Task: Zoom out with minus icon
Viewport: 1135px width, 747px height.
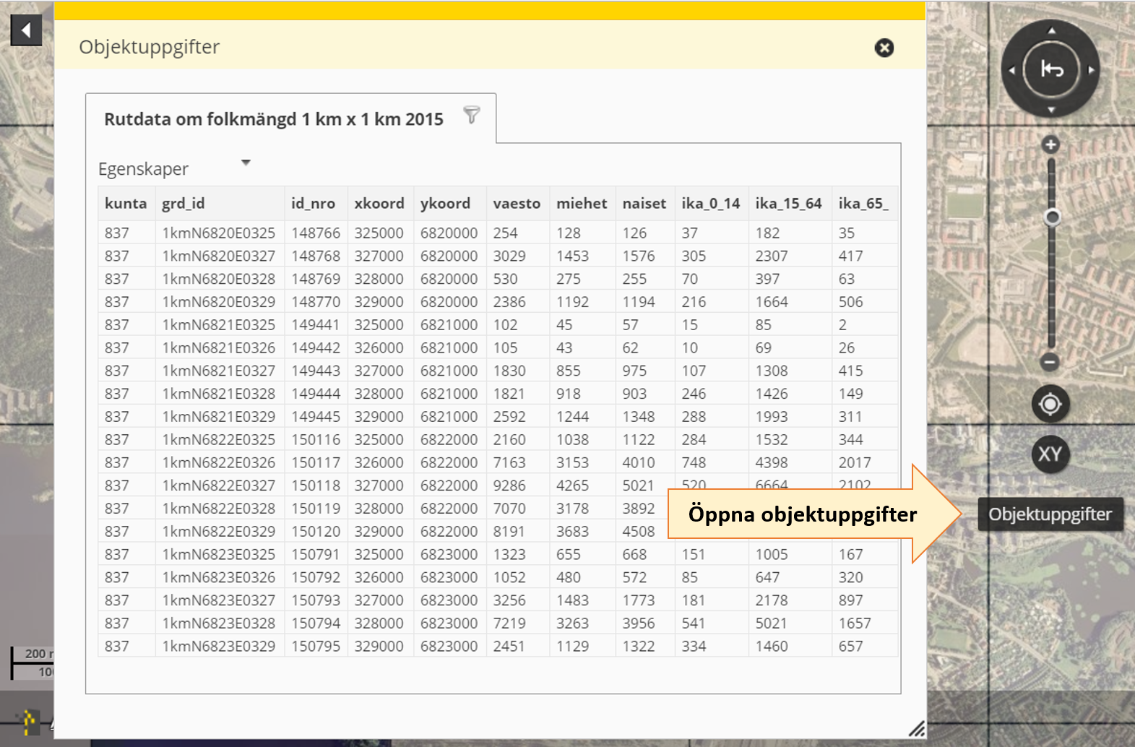Action: pos(1050,362)
